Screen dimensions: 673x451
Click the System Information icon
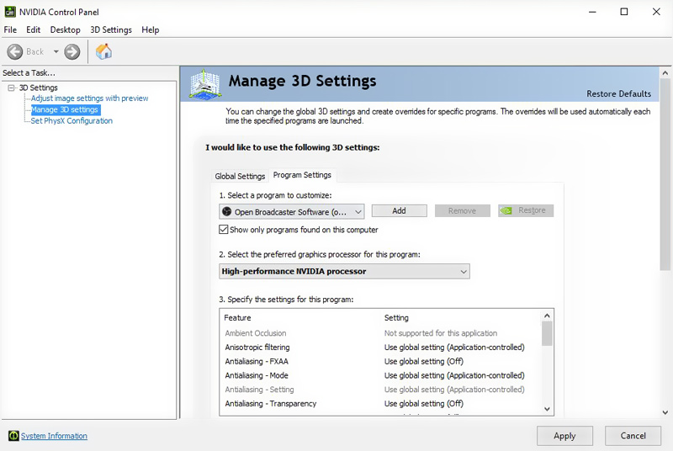pyautogui.click(x=13, y=436)
